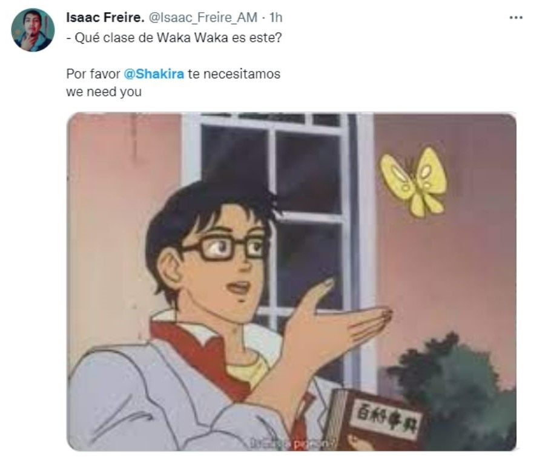Screen dimensions: 548x457
Task: Open the three-dot more options menu
Action: tap(516, 18)
